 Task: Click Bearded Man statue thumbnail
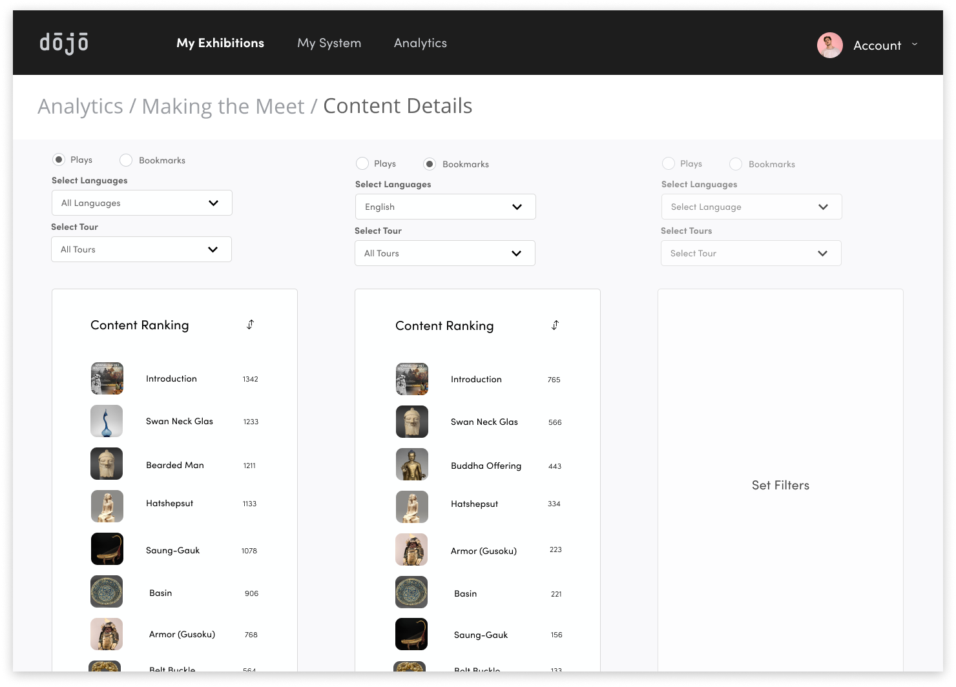pos(107,464)
